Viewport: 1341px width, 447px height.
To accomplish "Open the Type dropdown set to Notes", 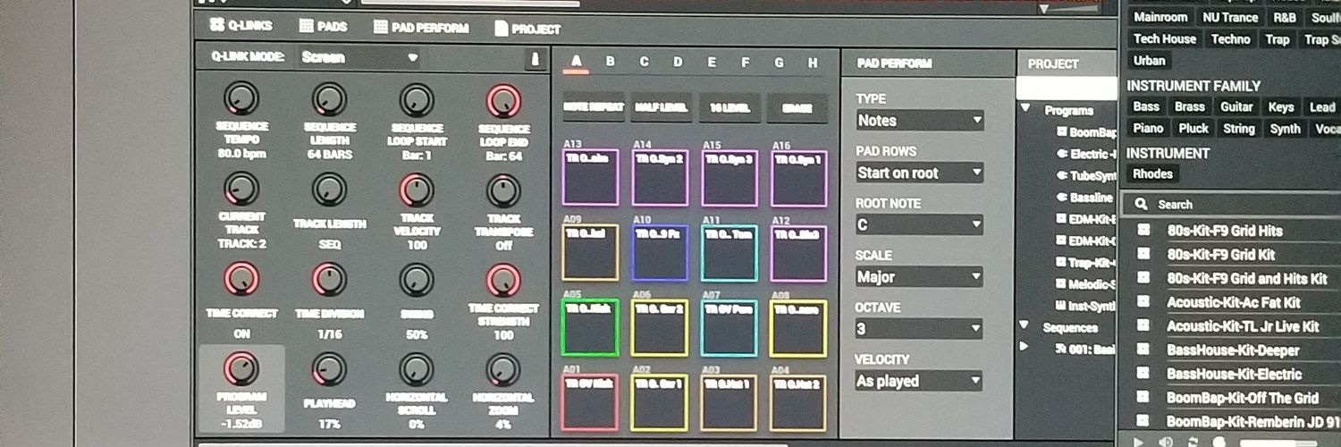I will pyautogui.click(x=919, y=120).
